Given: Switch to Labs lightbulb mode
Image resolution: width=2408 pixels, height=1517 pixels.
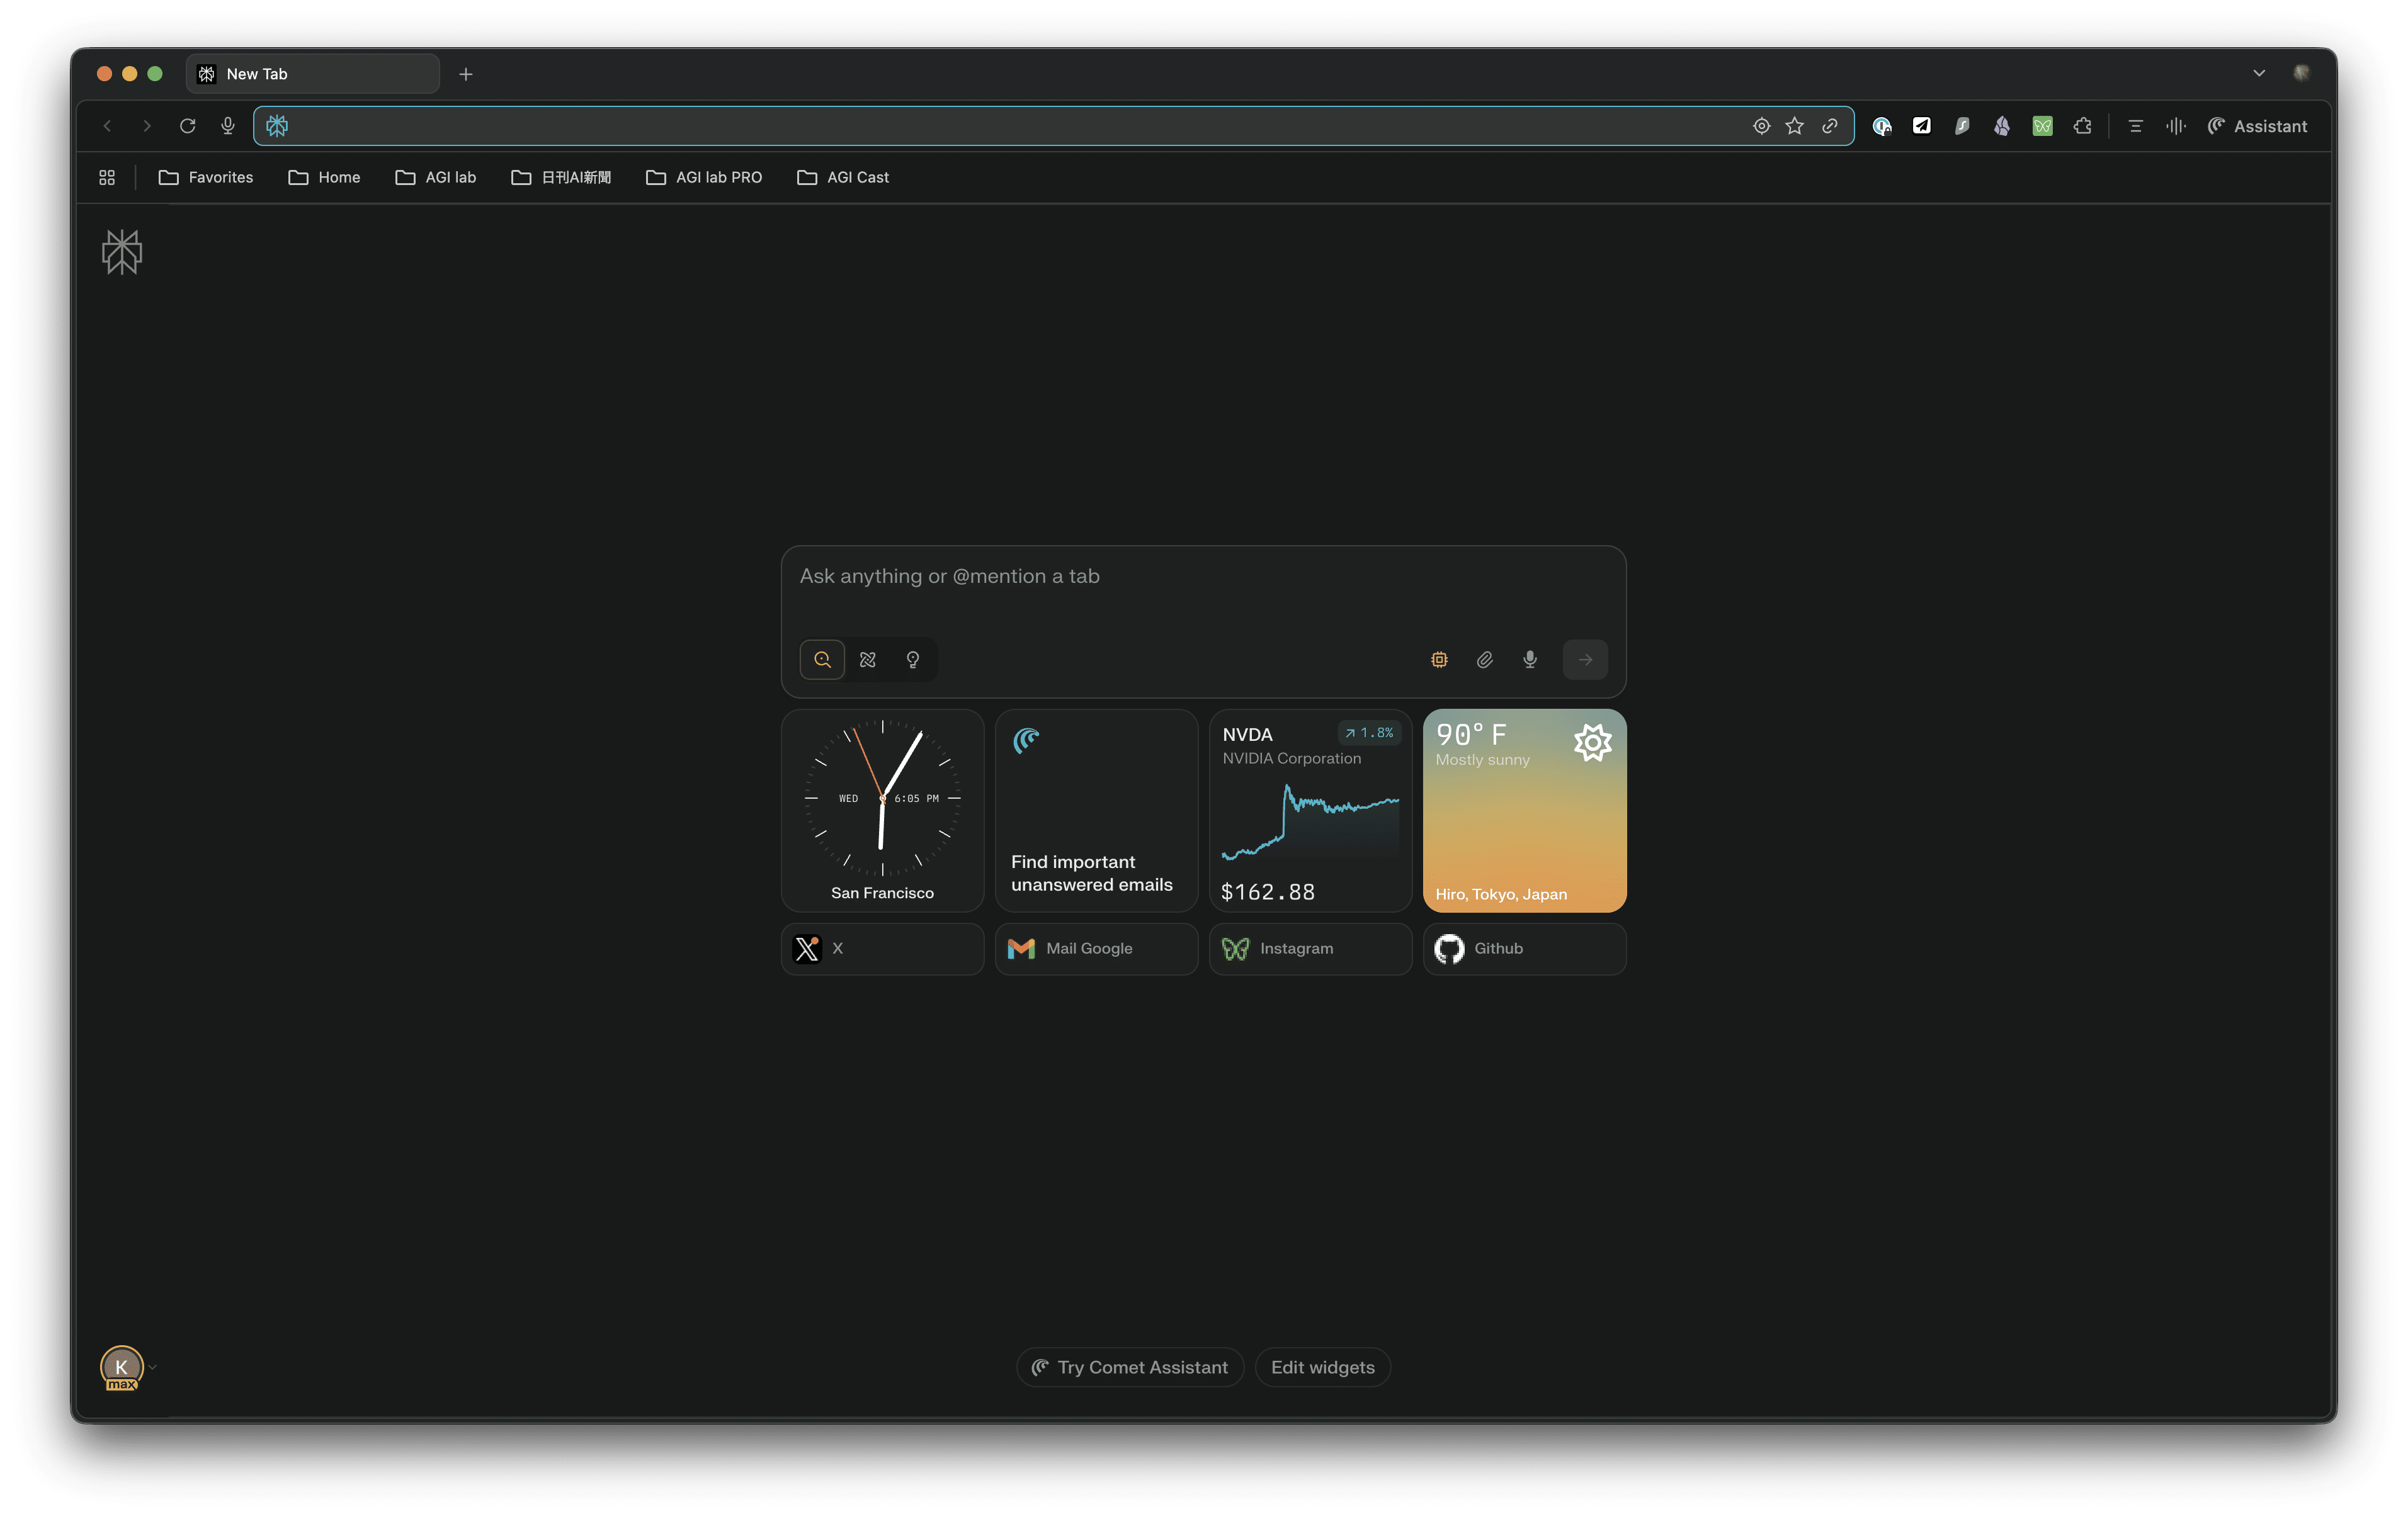Looking at the screenshot, I should click(x=912, y=660).
